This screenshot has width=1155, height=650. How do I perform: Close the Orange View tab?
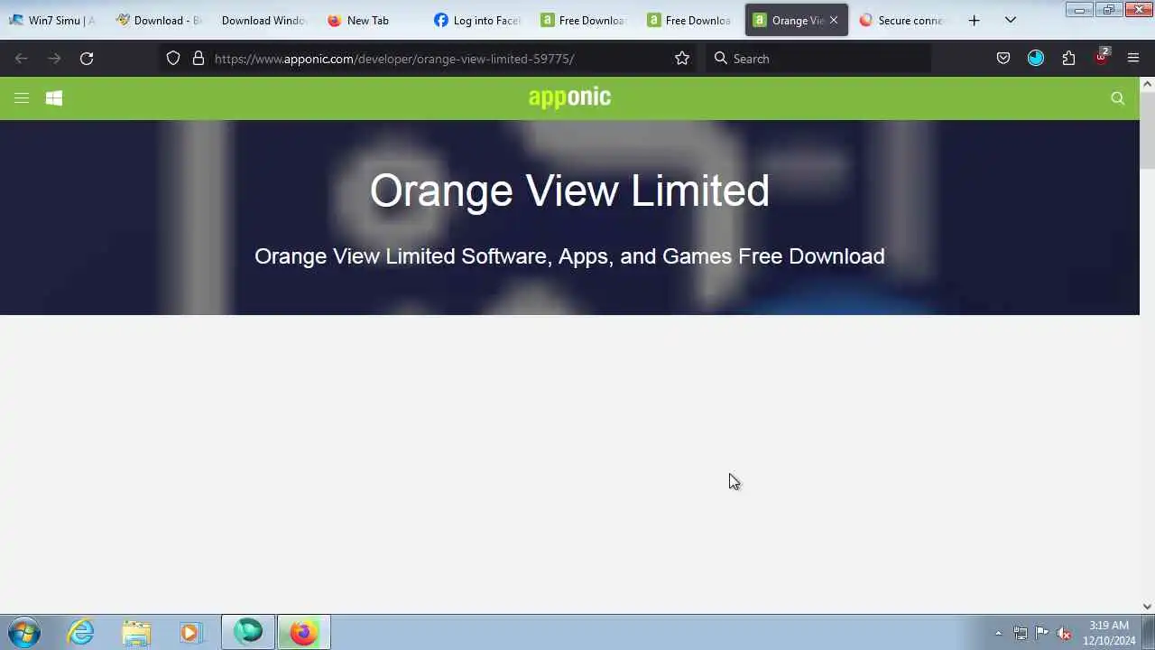[x=834, y=20]
